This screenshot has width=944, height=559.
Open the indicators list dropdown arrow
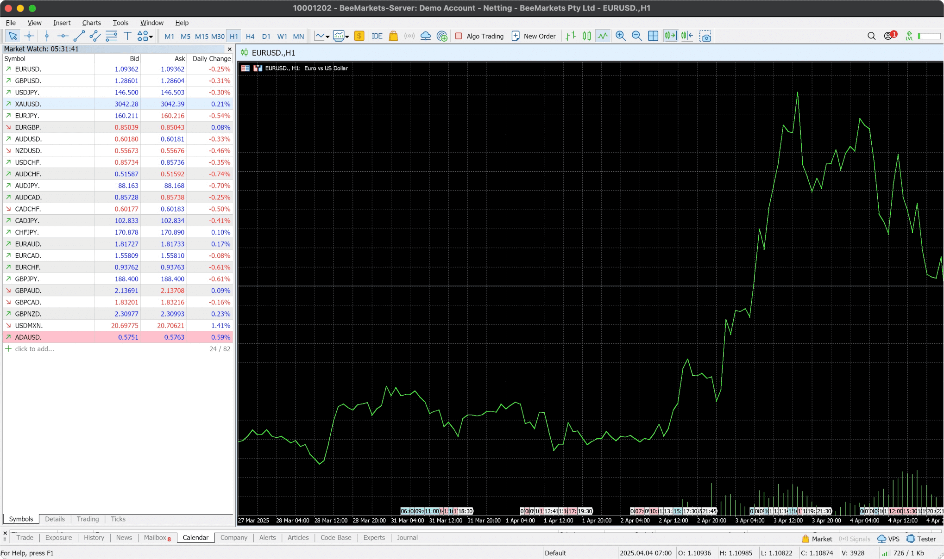[327, 37]
